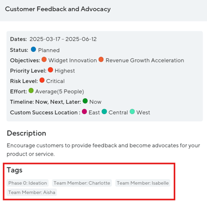Click the mint West location dot
The height and width of the screenshot is (209, 207).
tap(132, 111)
